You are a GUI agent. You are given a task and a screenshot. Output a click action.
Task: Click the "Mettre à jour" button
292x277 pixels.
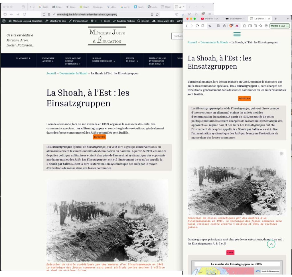coord(279,26)
